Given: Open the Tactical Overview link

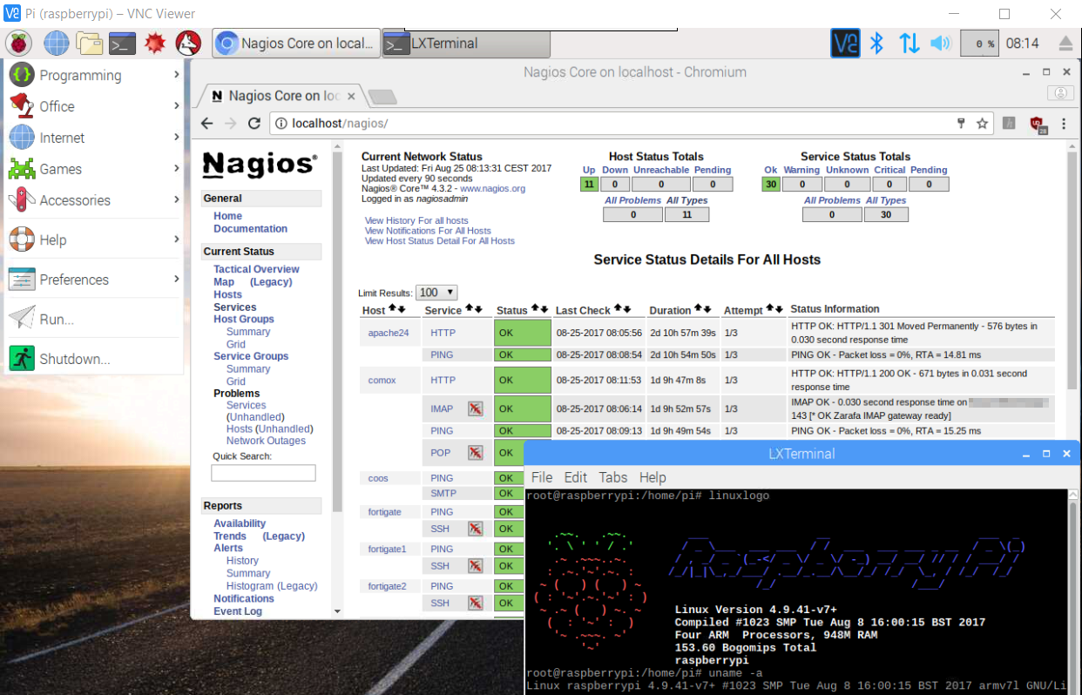Looking at the screenshot, I should tap(255, 268).
